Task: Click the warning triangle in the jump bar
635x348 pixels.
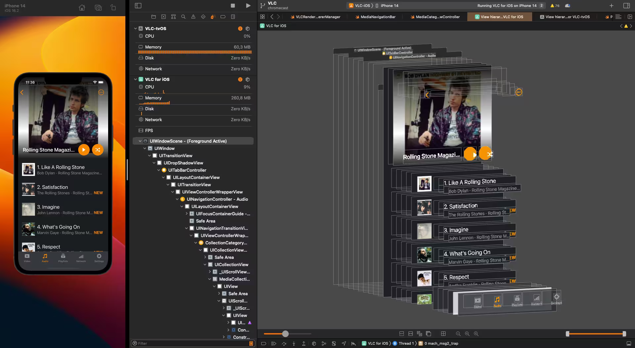Action: click(626, 26)
